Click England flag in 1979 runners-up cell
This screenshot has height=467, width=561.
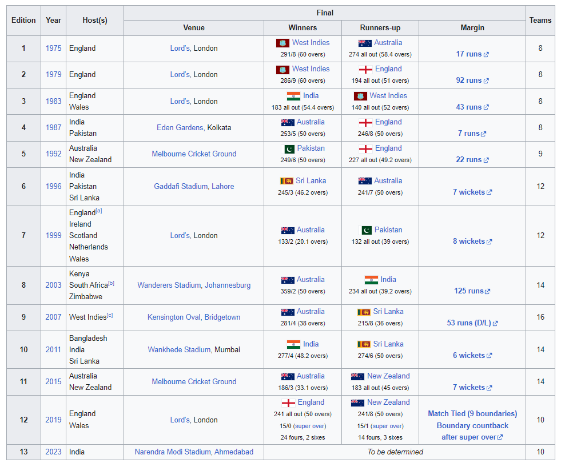coord(365,69)
